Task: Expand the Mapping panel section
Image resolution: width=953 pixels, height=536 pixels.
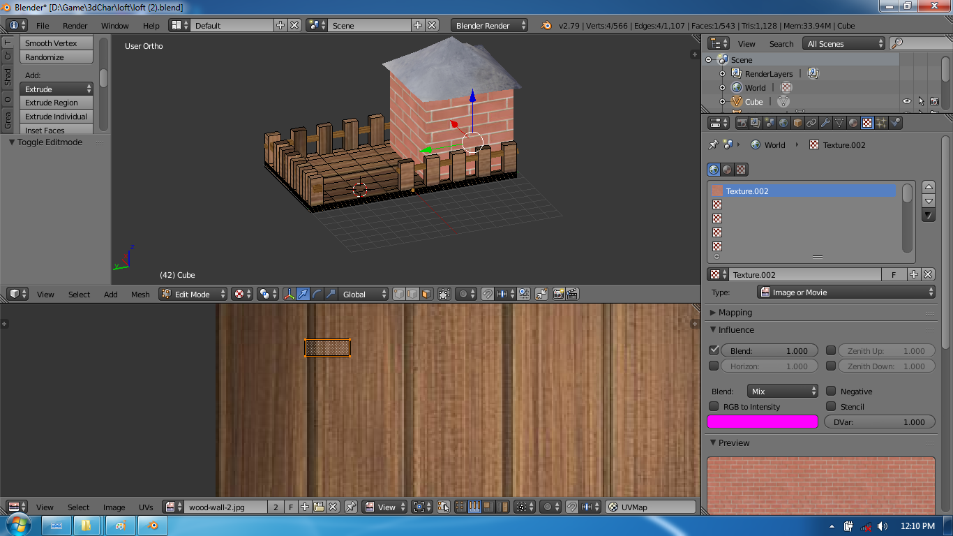Action: coord(730,312)
